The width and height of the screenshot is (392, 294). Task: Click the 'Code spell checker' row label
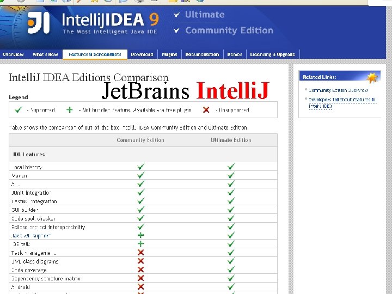tap(33, 218)
